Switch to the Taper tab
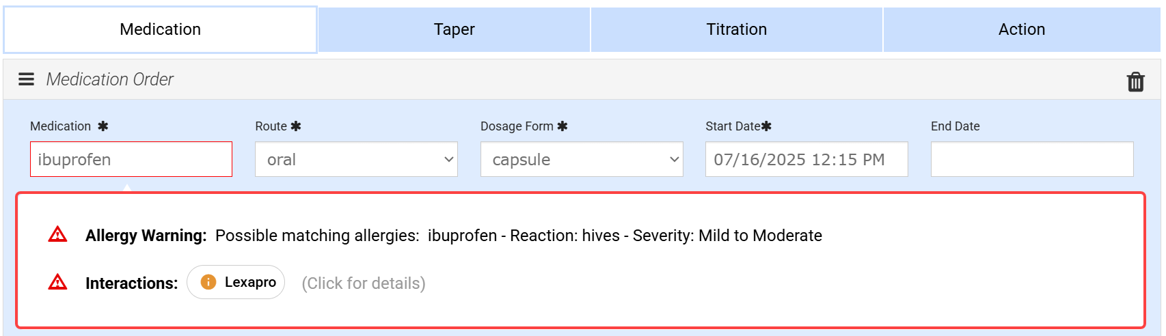This screenshot has height=336, width=1166. tap(454, 29)
